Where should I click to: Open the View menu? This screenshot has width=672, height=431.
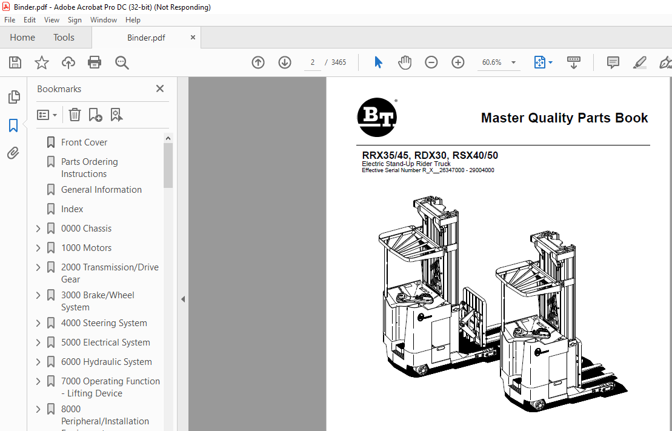pyautogui.click(x=52, y=20)
